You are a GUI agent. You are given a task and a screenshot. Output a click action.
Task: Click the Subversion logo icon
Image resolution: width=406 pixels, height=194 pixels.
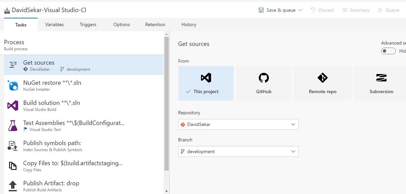click(381, 78)
